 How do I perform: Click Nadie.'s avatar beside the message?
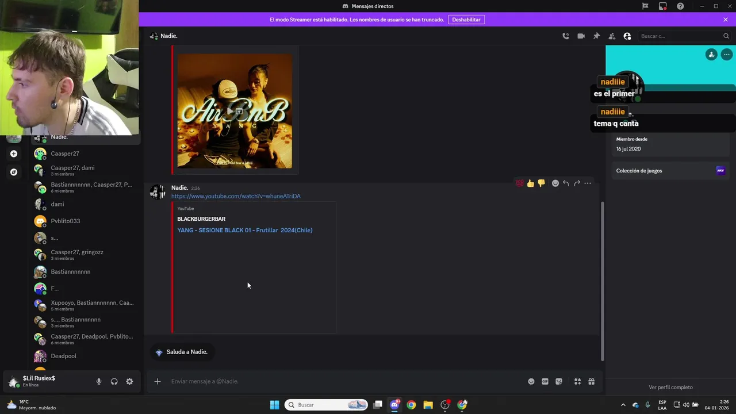pos(158,193)
